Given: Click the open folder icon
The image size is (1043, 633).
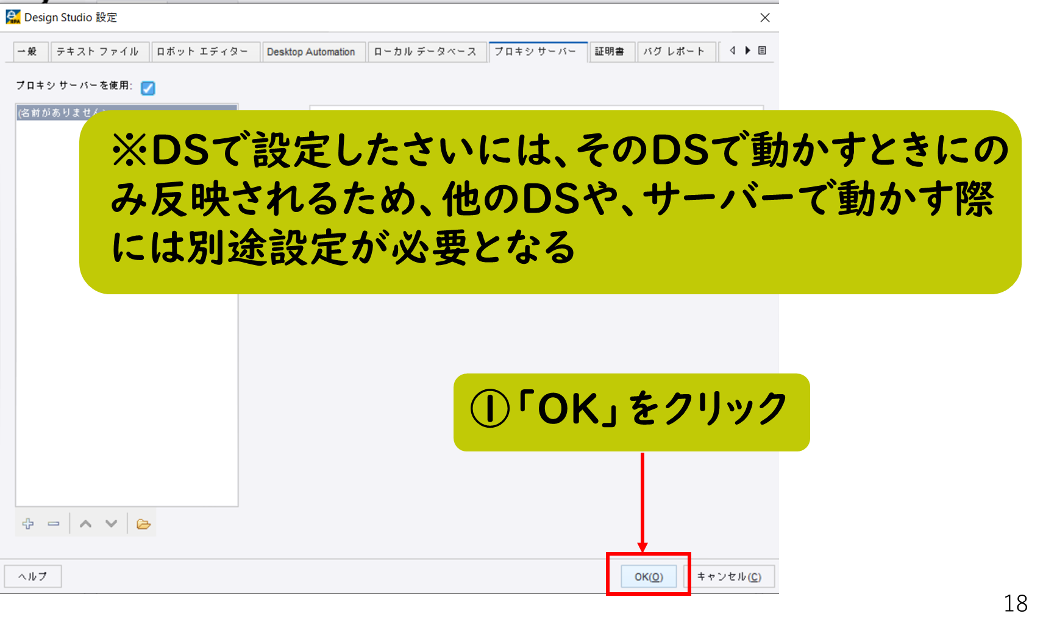Looking at the screenshot, I should click(x=143, y=523).
